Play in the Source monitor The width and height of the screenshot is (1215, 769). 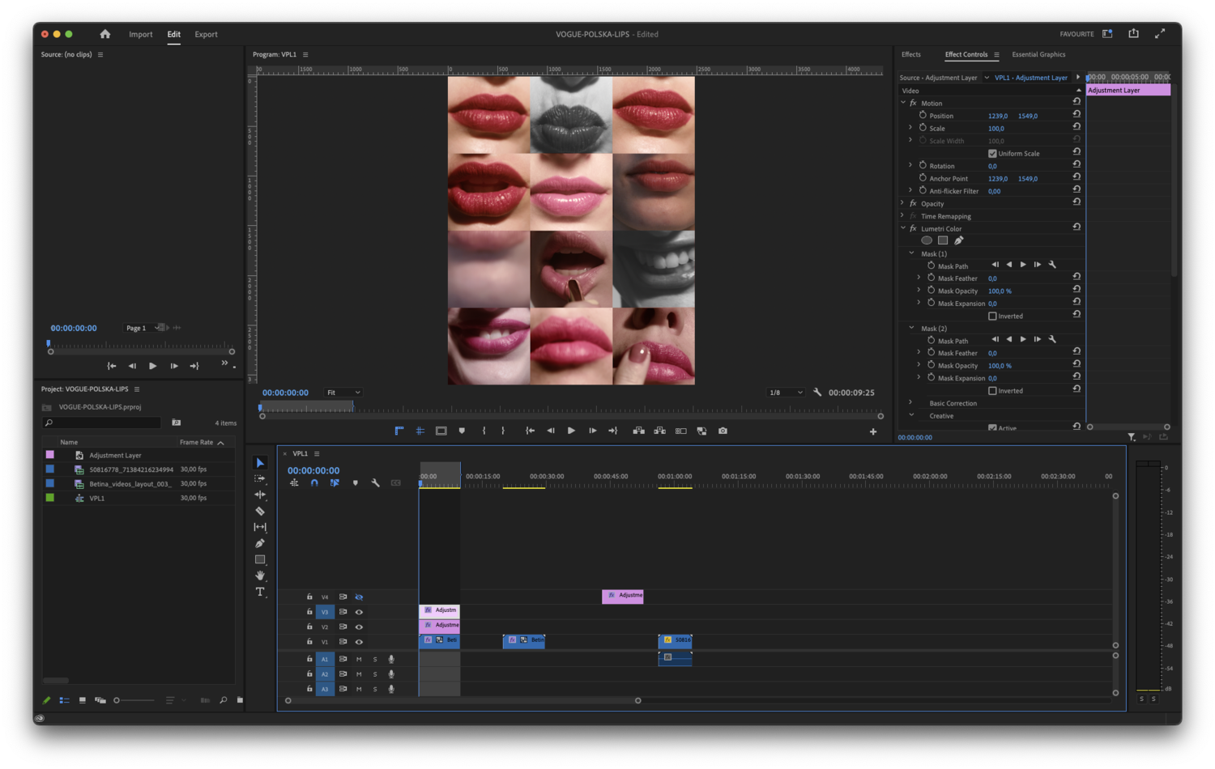point(152,366)
